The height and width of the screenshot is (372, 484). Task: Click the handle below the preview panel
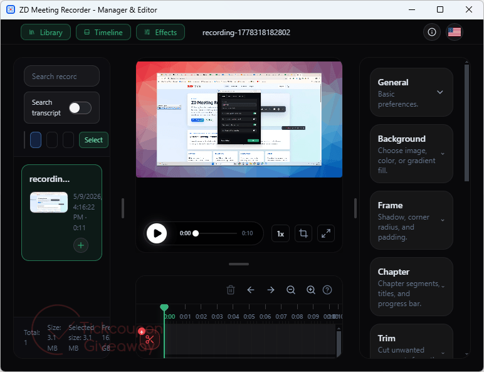pyautogui.click(x=239, y=264)
